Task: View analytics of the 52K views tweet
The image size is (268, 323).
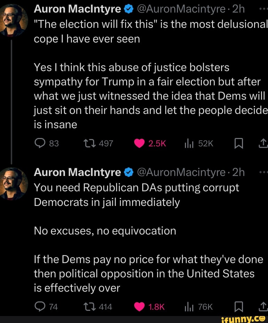Action: click(x=187, y=143)
